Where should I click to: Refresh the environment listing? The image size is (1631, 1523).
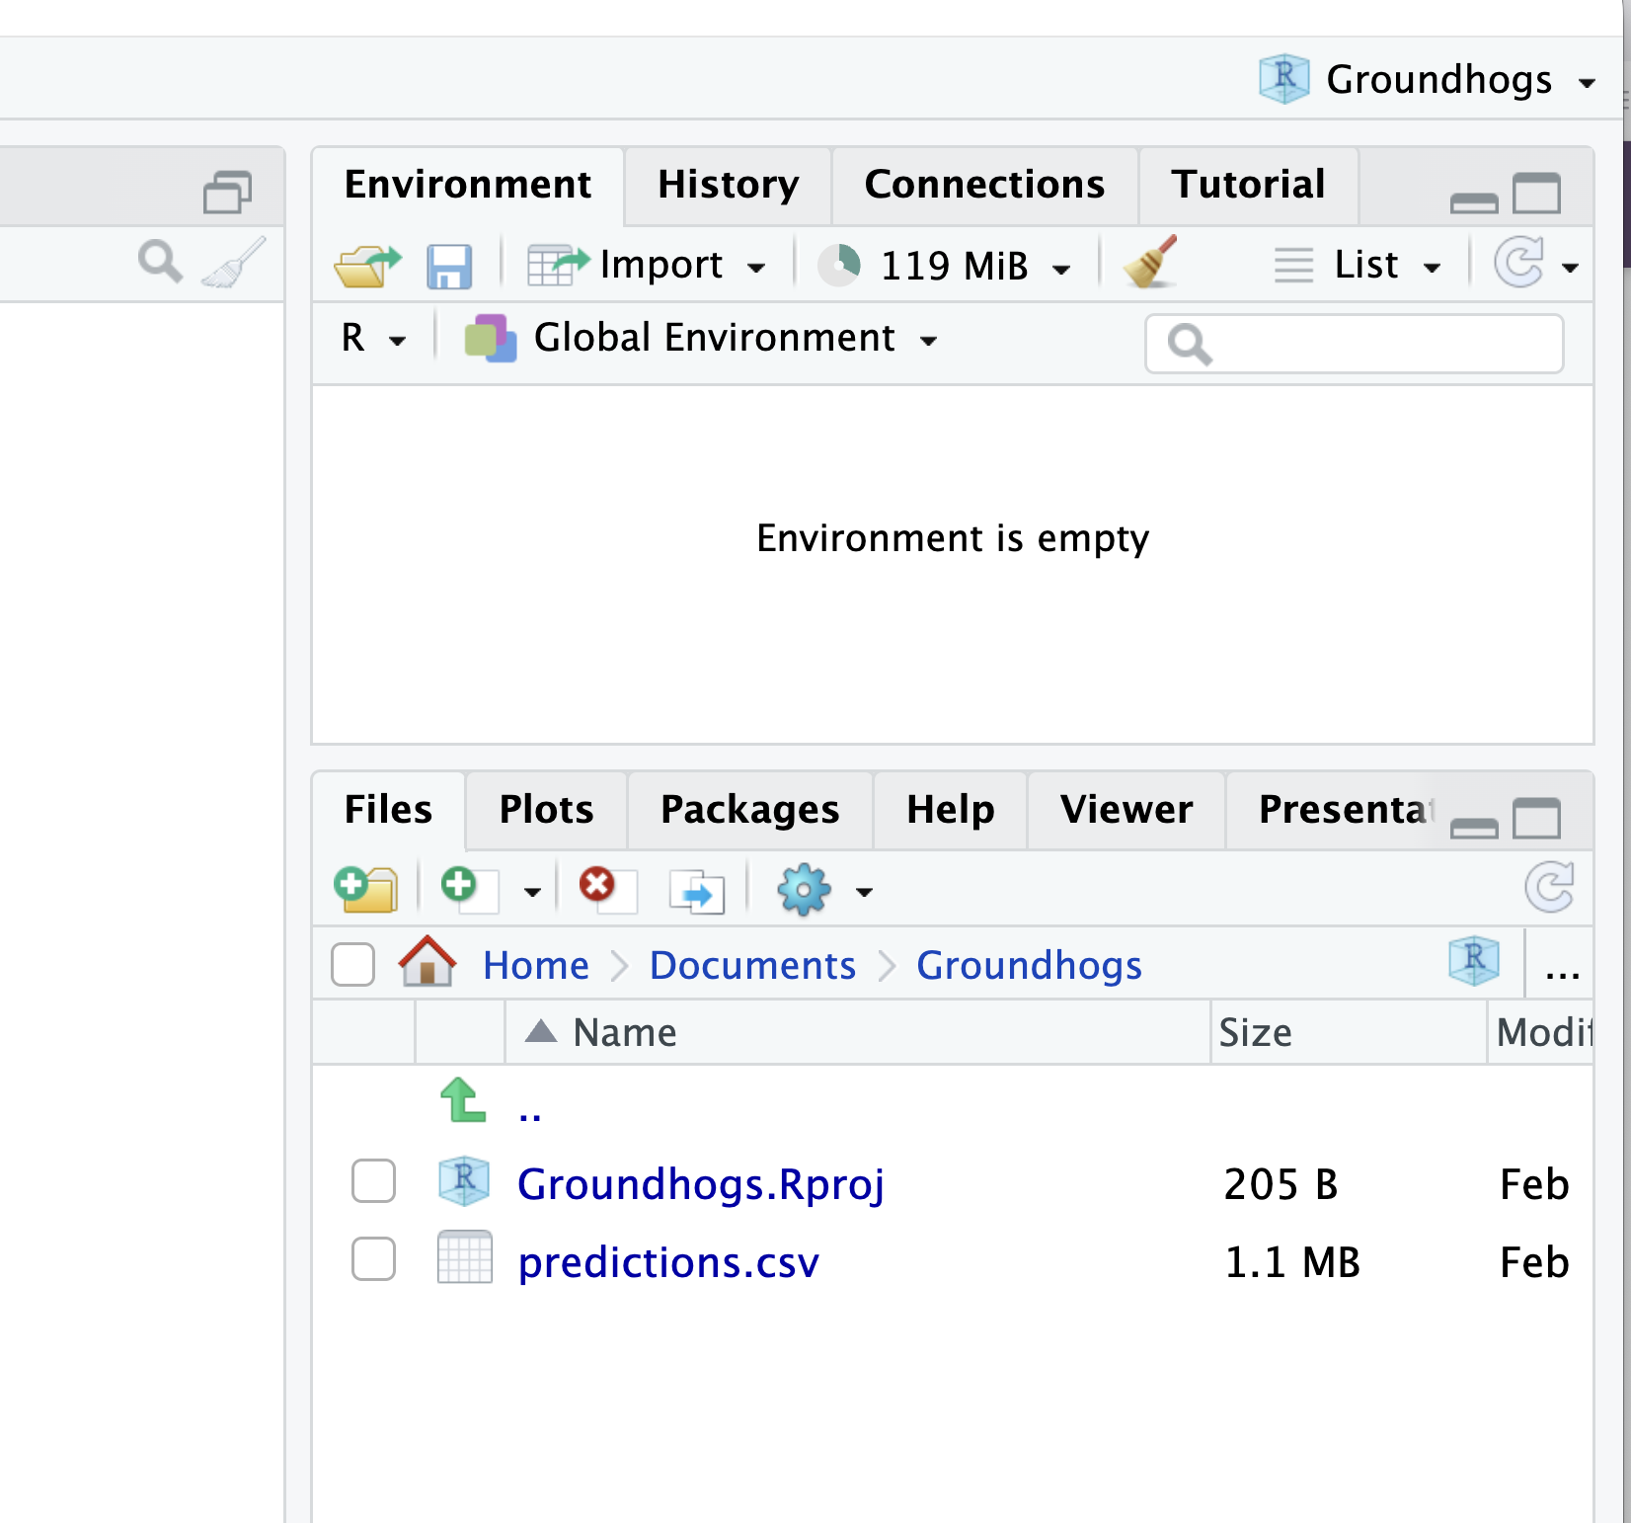click(x=1520, y=264)
